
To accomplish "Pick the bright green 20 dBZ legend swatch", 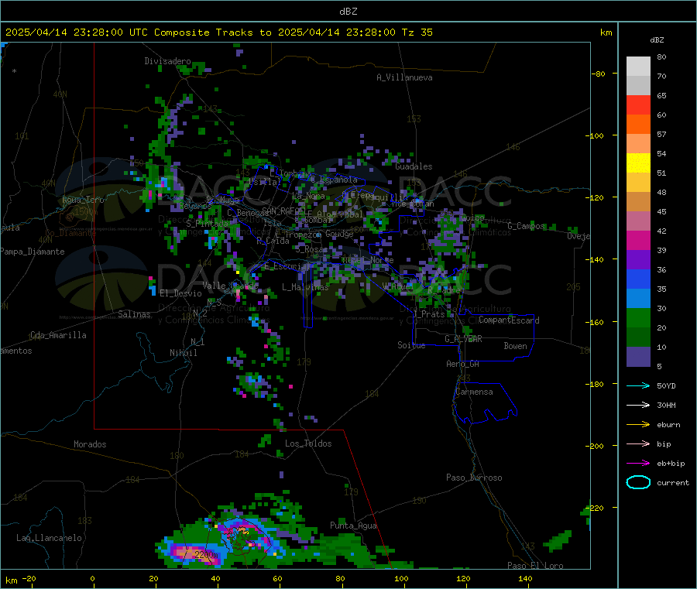I will [x=638, y=317].
